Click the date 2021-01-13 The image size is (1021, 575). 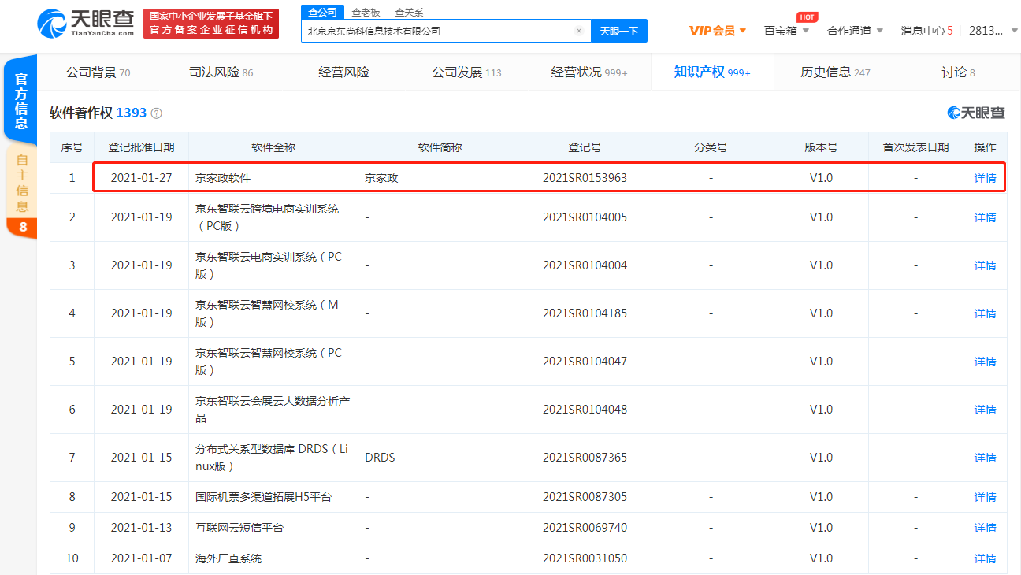tap(141, 528)
